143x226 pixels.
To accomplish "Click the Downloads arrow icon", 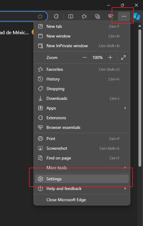I will (x=40, y=98).
